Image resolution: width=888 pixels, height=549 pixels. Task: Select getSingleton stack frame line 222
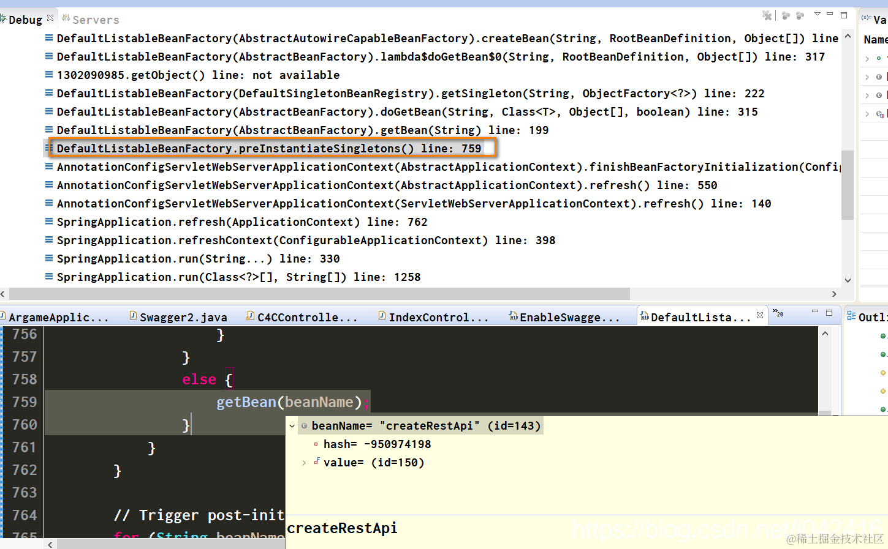[411, 93]
